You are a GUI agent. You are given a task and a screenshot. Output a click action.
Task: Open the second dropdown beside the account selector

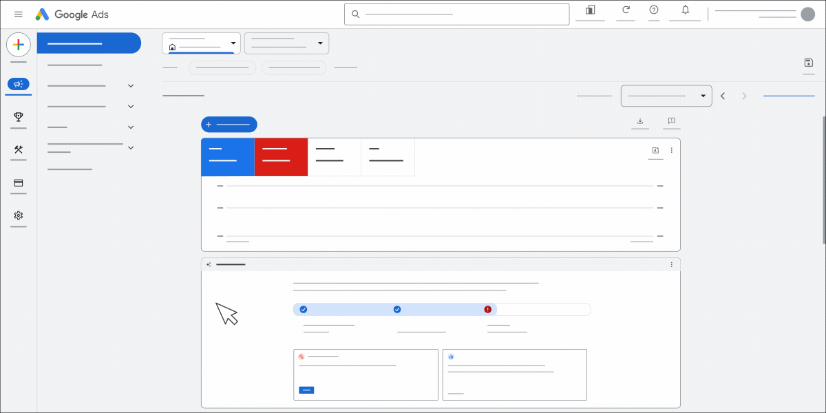click(286, 43)
